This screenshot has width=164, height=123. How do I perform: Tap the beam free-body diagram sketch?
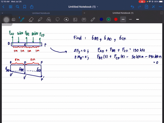[27, 42]
